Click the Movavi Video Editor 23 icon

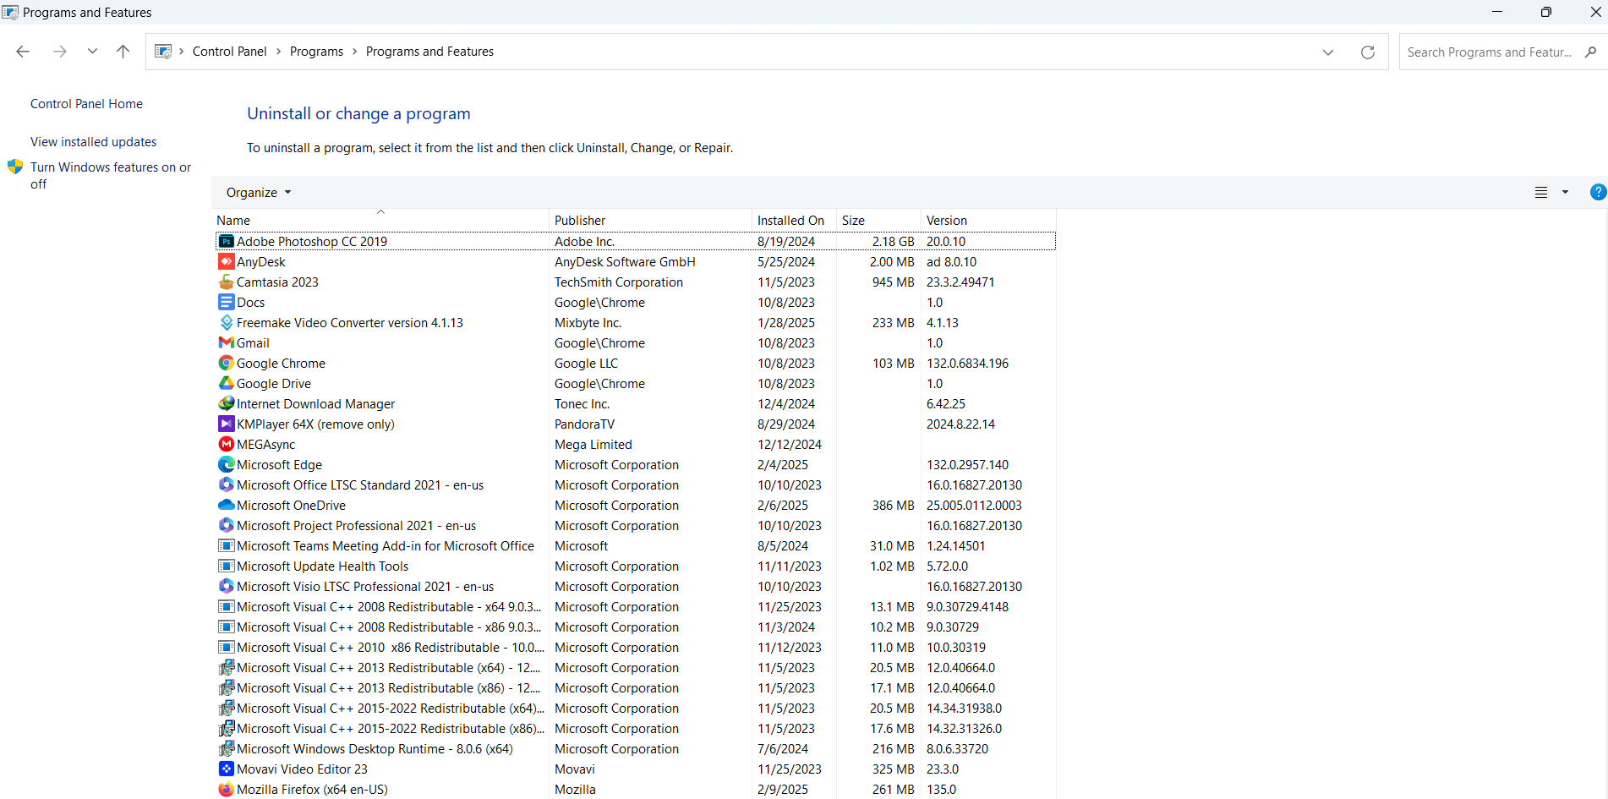point(227,769)
